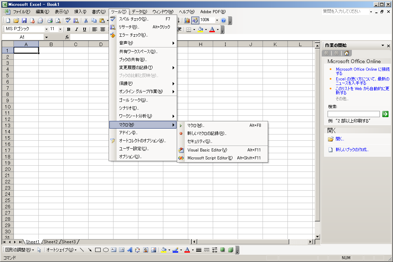
Task: Toggle Bold formatting
Action: [68, 29]
